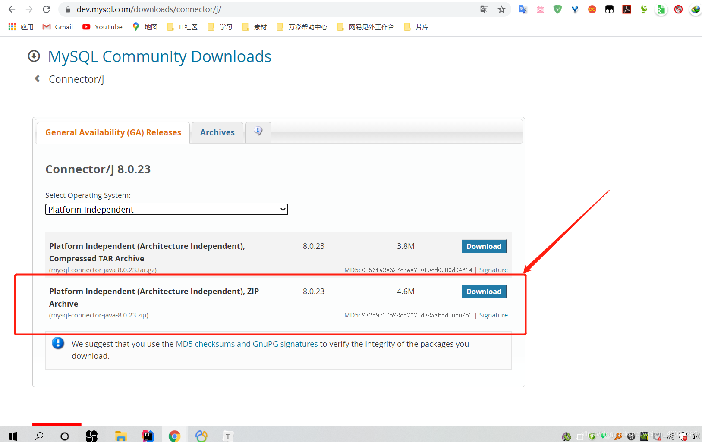This screenshot has height=442, width=702.
Task: Open Windows taskbar search
Action: (x=39, y=436)
